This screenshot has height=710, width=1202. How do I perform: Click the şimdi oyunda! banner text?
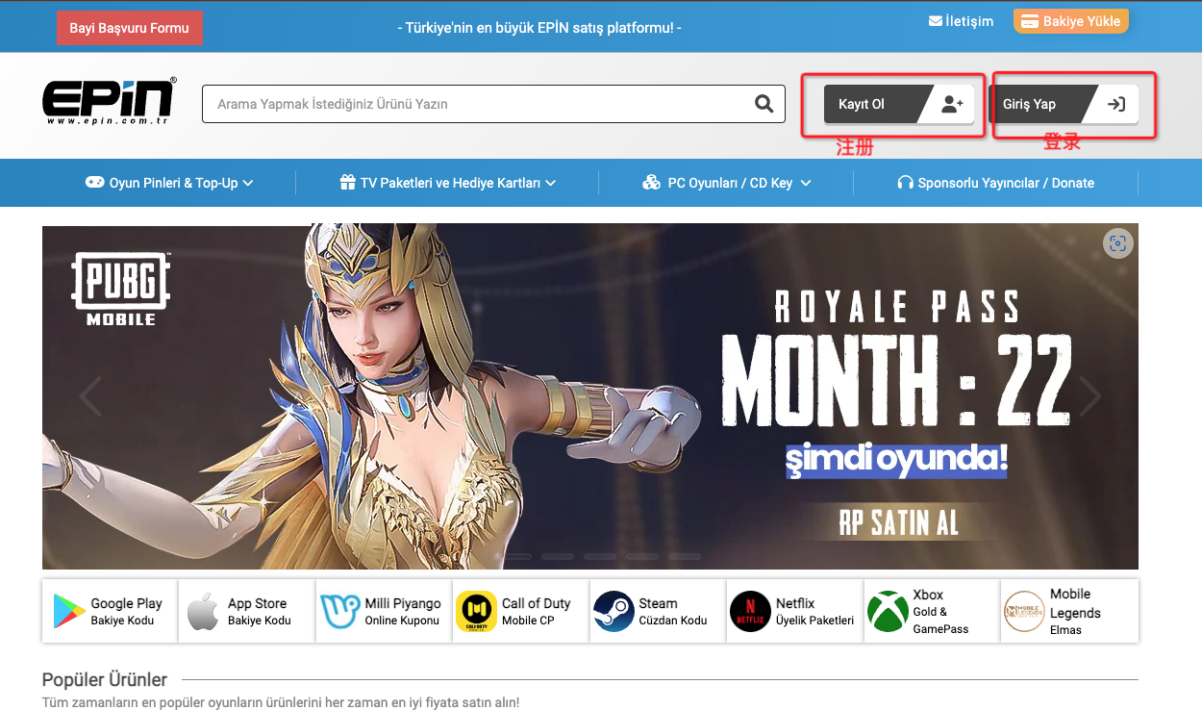(896, 460)
